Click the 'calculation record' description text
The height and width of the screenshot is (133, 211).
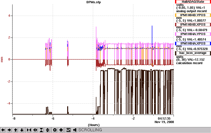click(x=189, y=63)
